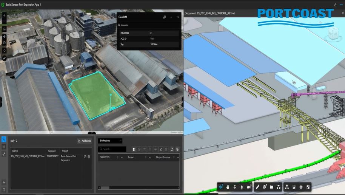Reset the map compass orientation

4,51
